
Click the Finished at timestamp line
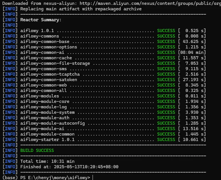(69, 167)
